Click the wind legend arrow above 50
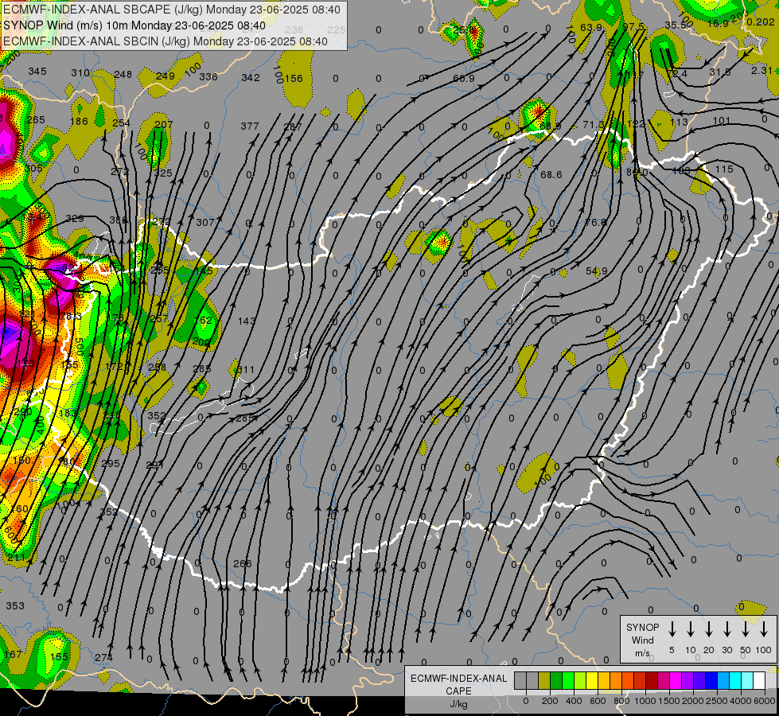Screen dimensions: 779x716 (x=746, y=629)
